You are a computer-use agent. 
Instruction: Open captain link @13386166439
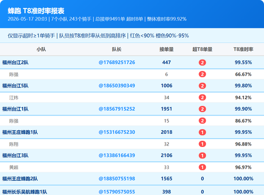pos(117,155)
